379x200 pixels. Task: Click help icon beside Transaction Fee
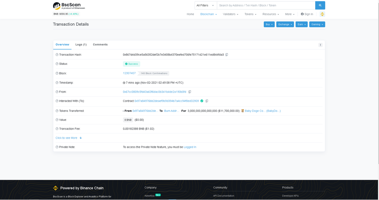pos(57,129)
